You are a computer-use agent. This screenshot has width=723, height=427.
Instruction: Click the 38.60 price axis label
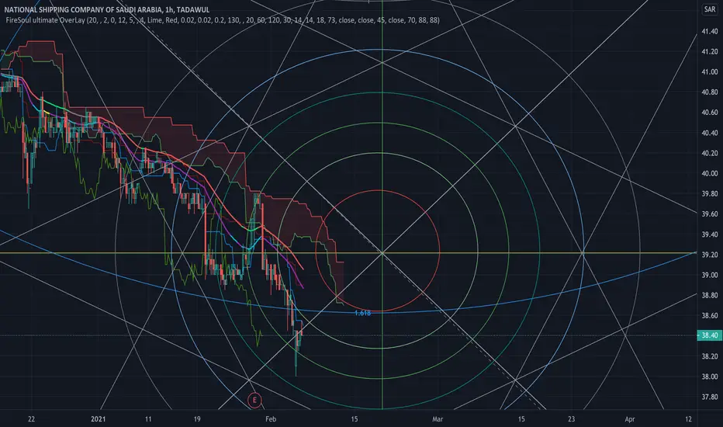[x=710, y=316]
